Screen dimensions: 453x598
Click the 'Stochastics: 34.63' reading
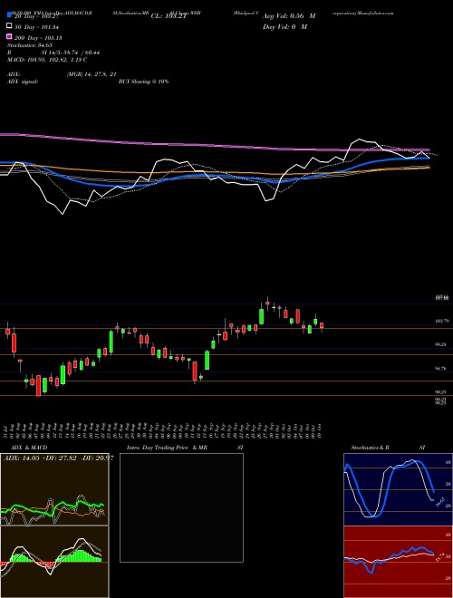(x=30, y=45)
